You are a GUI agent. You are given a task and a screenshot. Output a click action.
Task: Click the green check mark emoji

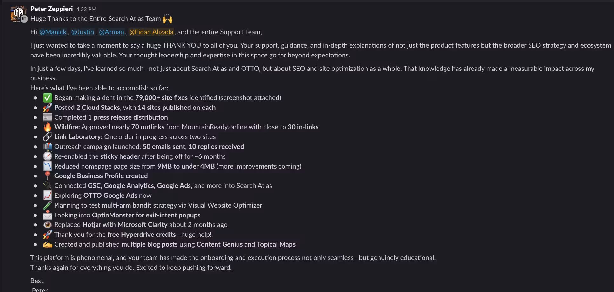47,98
